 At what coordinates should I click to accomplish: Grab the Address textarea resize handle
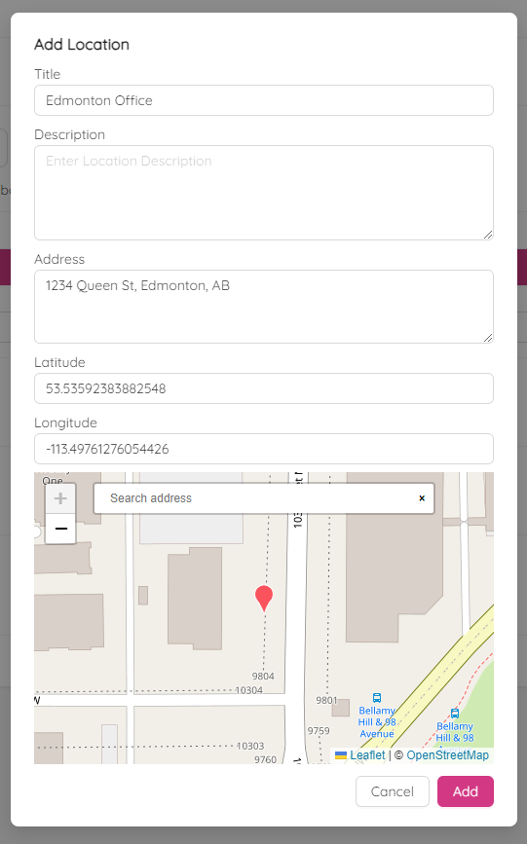tap(488, 338)
